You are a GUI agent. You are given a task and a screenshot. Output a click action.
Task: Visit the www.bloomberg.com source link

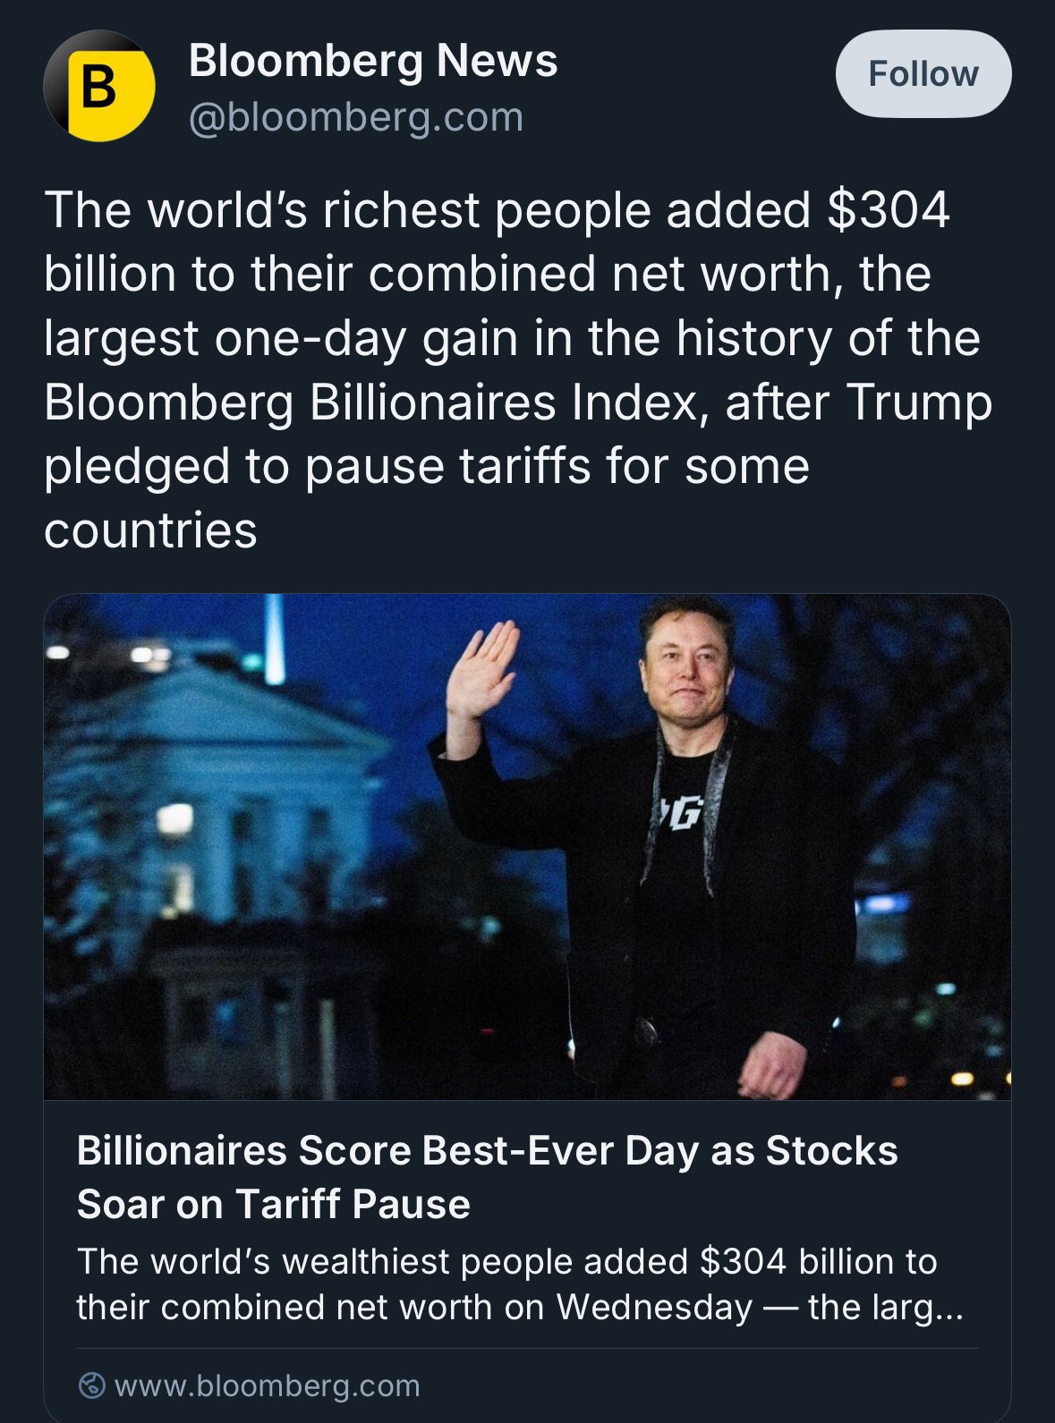(x=267, y=1385)
